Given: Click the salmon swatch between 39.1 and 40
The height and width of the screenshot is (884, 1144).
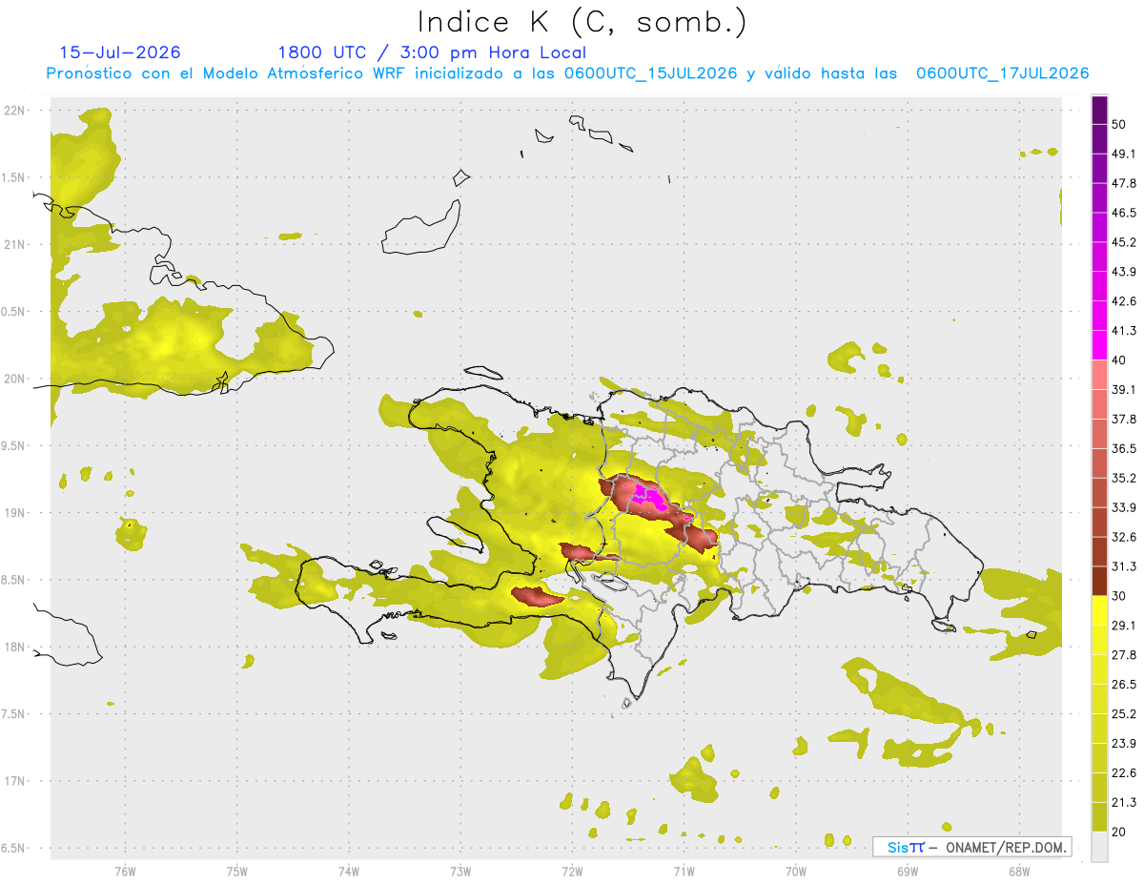Looking at the screenshot, I should tap(1099, 375).
